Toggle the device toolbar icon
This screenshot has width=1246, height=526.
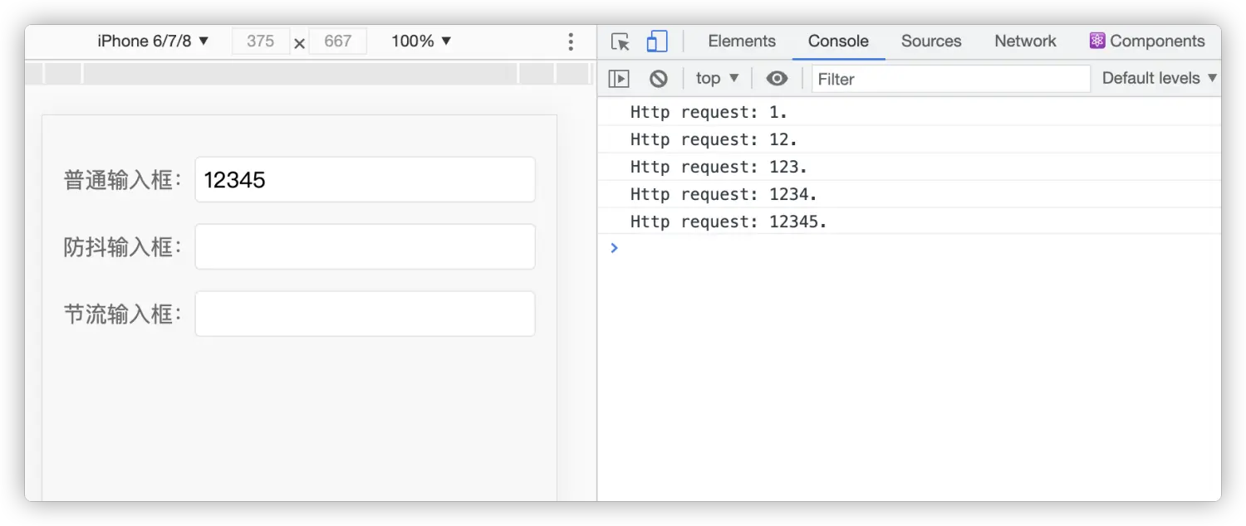pyautogui.click(x=657, y=41)
